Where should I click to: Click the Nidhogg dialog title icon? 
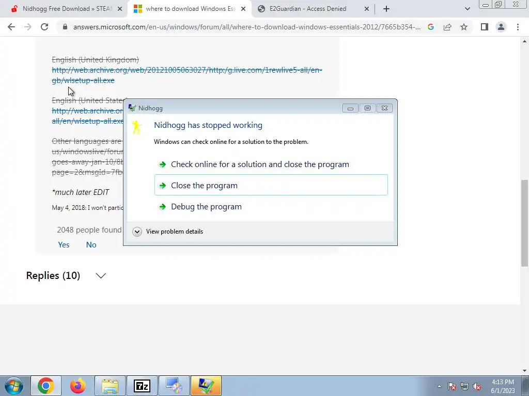click(x=132, y=108)
